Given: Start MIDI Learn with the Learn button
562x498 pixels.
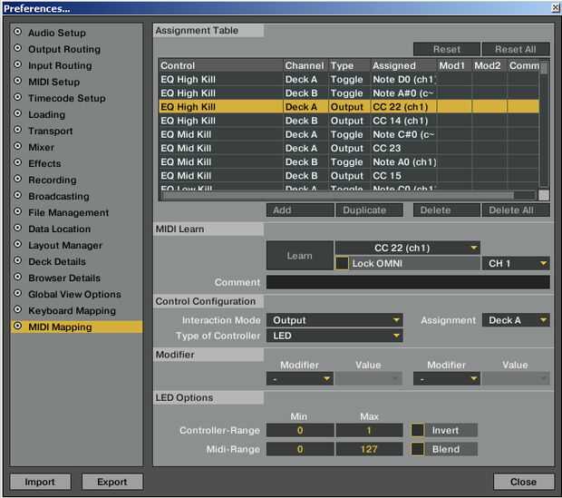Looking at the screenshot, I should 300,256.
